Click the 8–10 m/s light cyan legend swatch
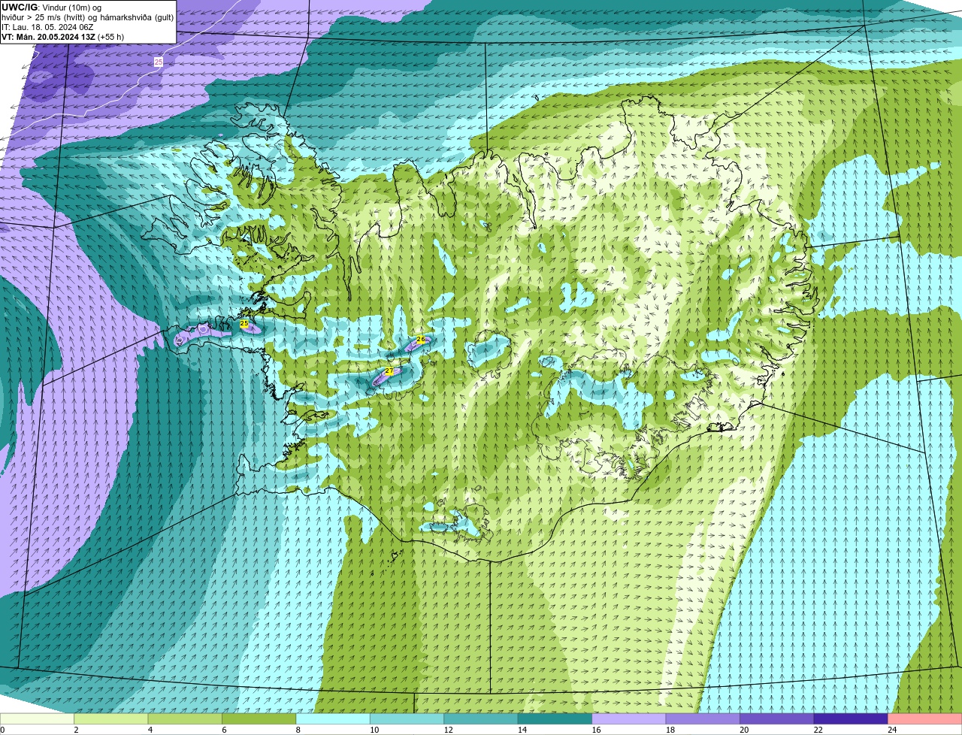 (x=333, y=718)
